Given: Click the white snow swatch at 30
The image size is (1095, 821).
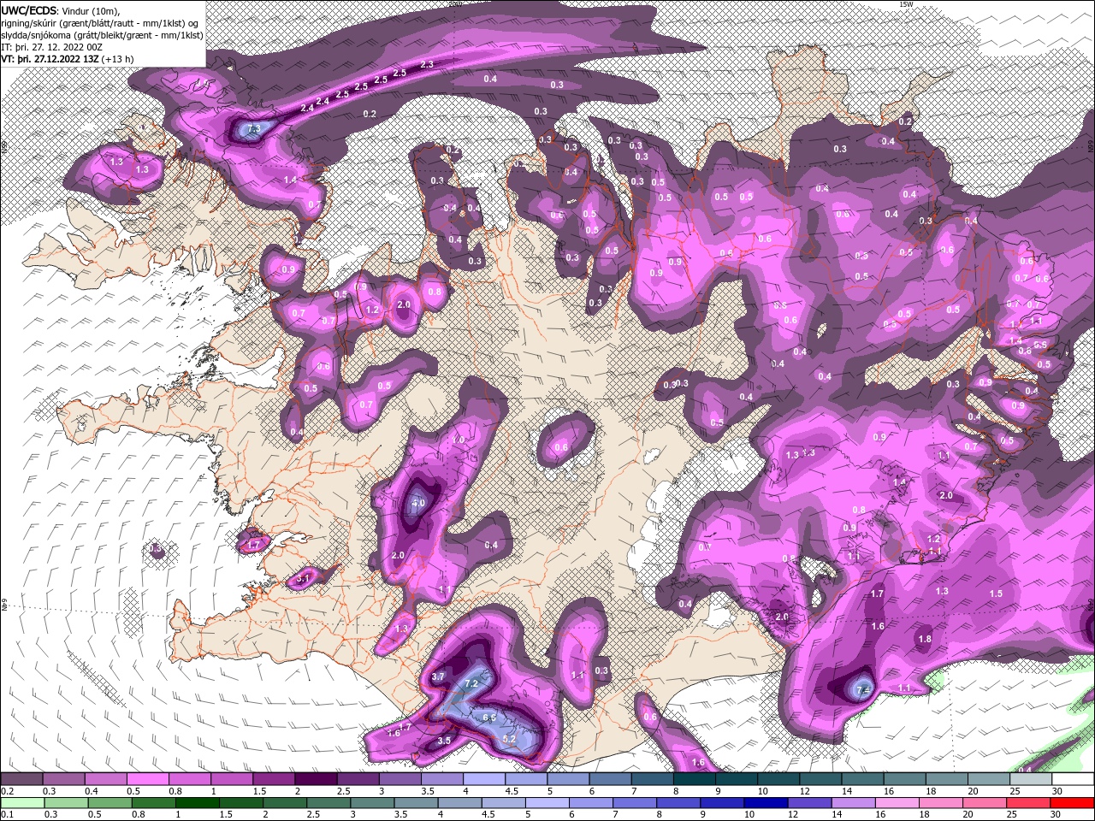Looking at the screenshot, I should point(1073,779).
